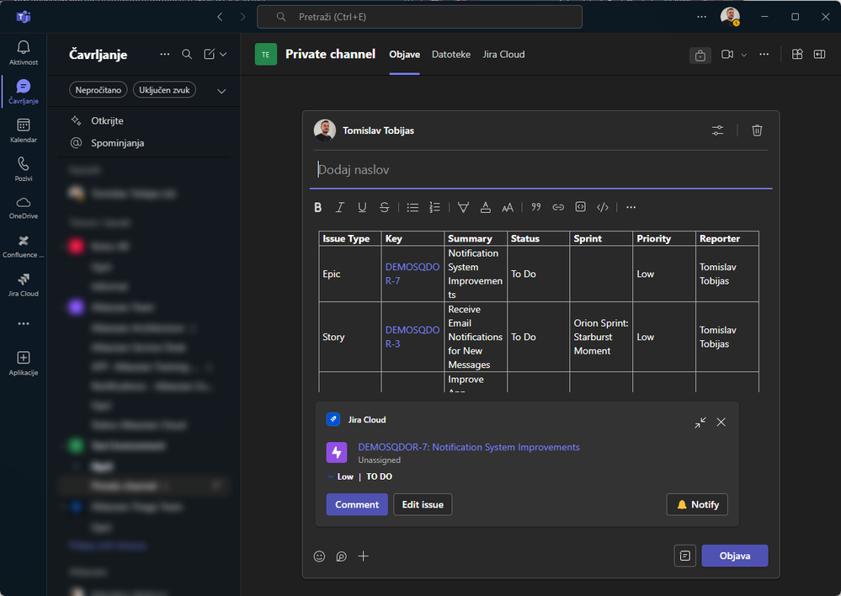Click the Edit issue button
Image resolution: width=841 pixels, height=596 pixels.
click(423, 505)
